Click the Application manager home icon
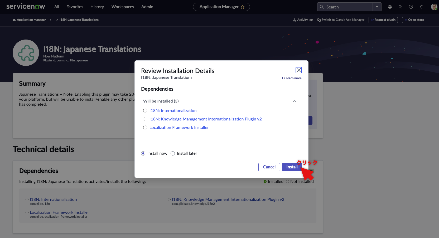Screen dimensions: 439x238 (14, 20)
